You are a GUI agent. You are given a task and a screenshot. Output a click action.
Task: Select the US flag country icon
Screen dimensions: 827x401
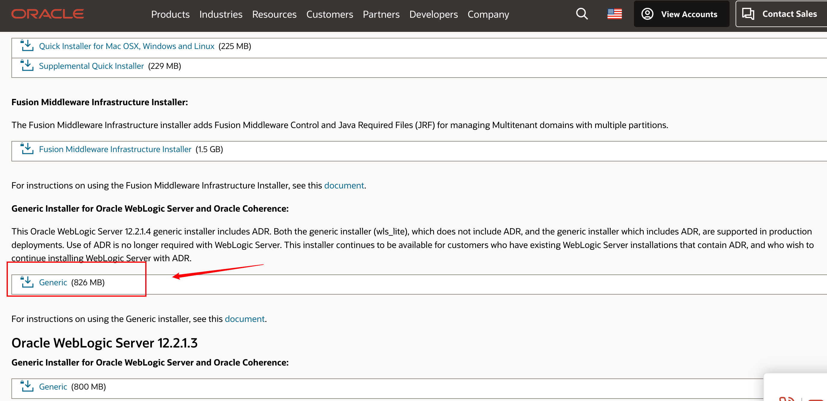pyautogui.click(x=614, y=14)
